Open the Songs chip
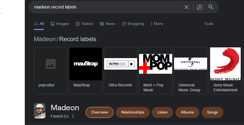The image size is (244, 125). (x=212, y=112)
